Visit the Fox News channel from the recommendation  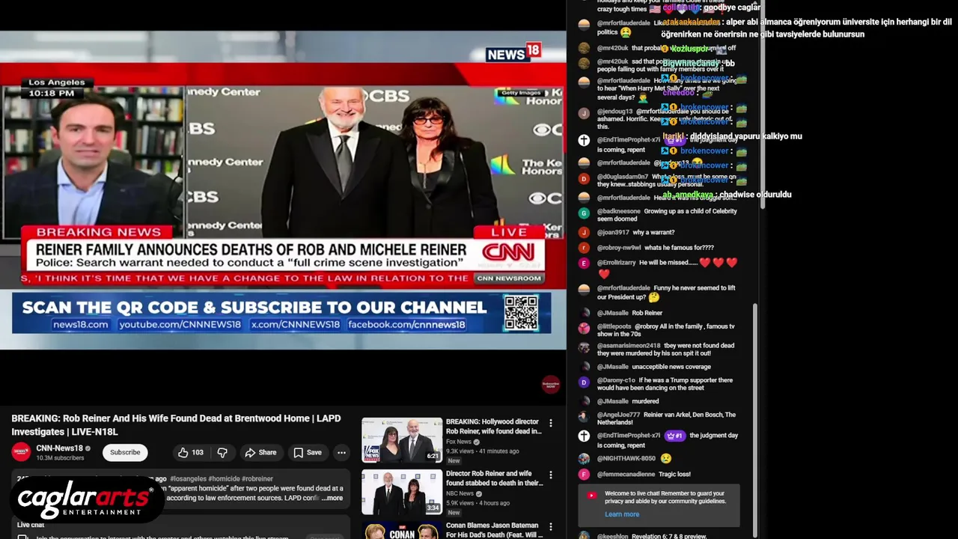point(459,442)
